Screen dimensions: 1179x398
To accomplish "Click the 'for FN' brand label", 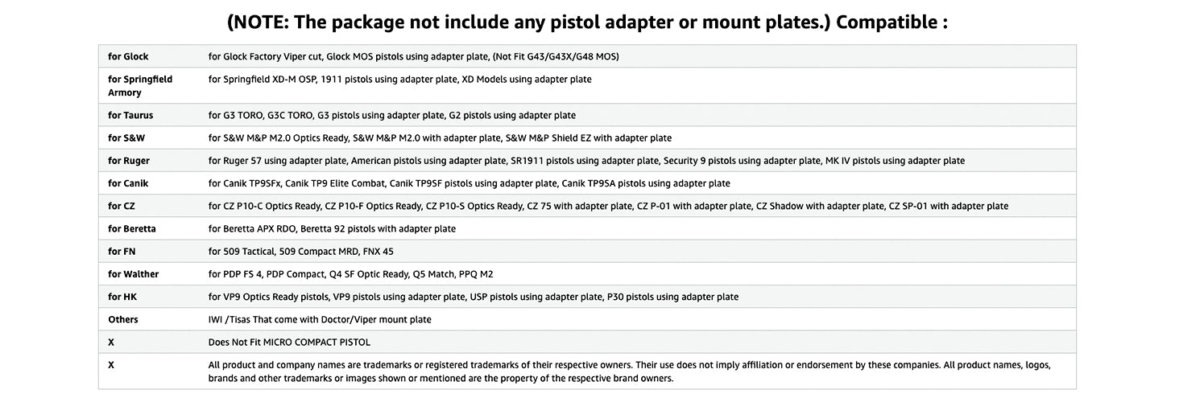I will (x=122, y=252).
